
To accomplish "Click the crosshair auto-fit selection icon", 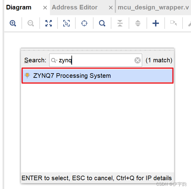I will coord(84,23).
